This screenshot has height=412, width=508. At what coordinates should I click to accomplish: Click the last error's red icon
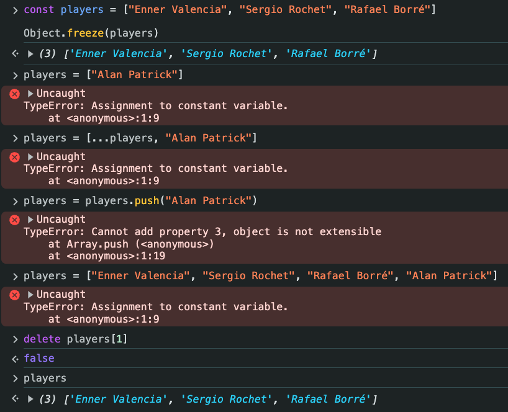[x=14, y=294]
